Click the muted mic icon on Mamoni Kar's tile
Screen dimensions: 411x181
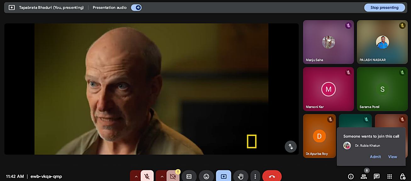(x=348, y=73)
